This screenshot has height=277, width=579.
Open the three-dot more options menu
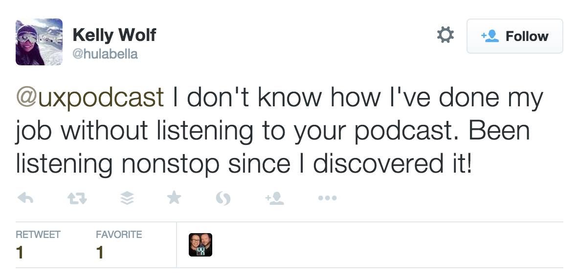point(327,198)
